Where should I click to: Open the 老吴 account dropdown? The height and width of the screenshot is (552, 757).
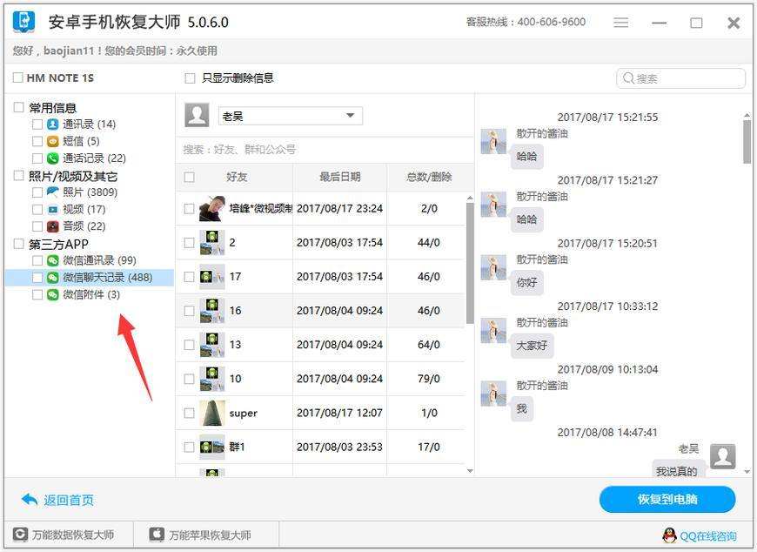290,116
